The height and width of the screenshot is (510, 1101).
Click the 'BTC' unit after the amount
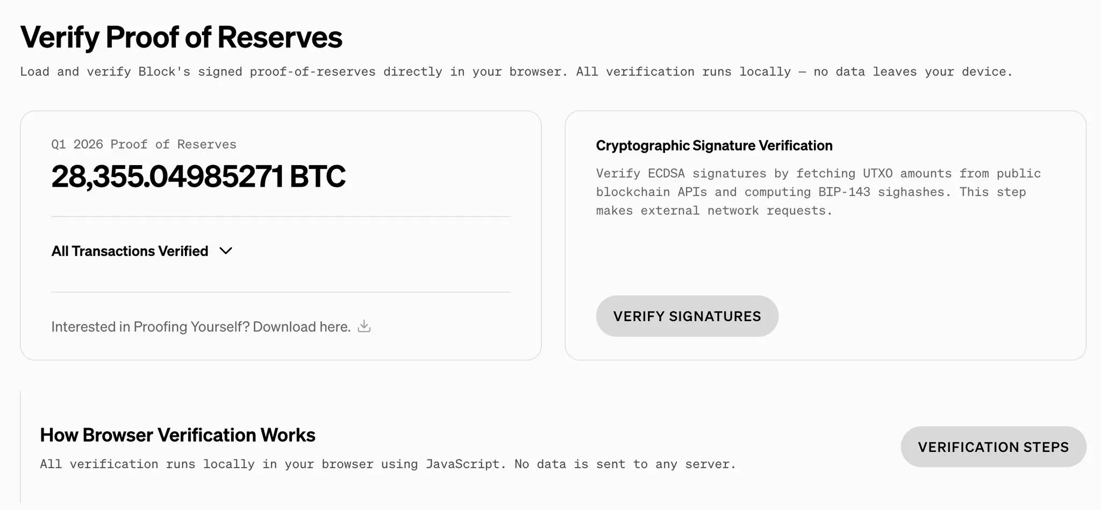pyautogui.click(x=317, y=176)
